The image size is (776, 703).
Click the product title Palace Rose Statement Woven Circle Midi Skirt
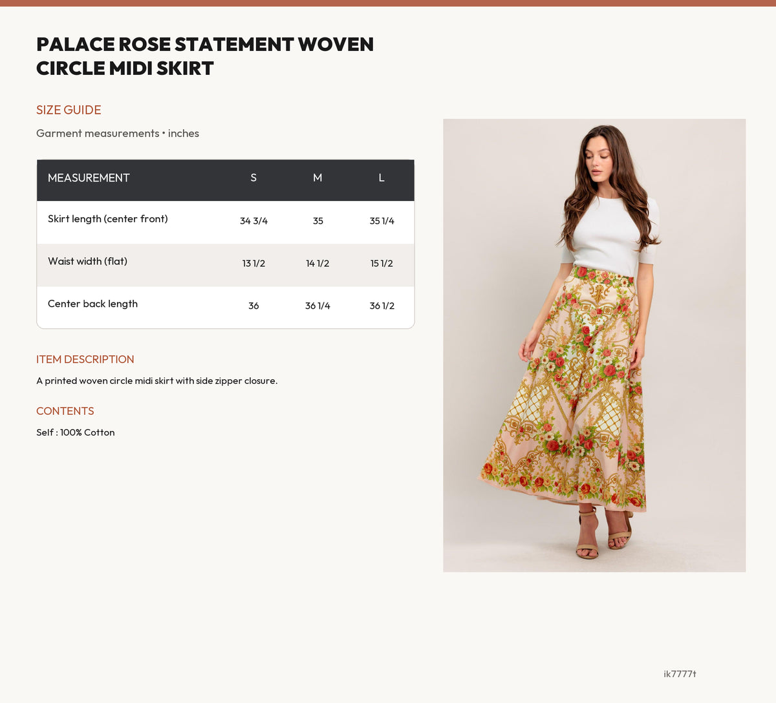click(205, 56)
